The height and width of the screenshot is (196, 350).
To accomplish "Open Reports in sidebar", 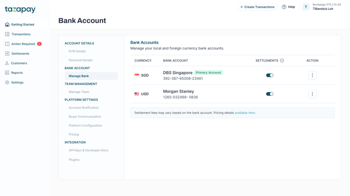I will (x=17, y=73).
